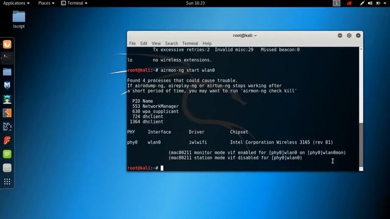Screen dimensions: 390x219
Task: Click the grey tweak tool dock icon
Action: (7, 168)
